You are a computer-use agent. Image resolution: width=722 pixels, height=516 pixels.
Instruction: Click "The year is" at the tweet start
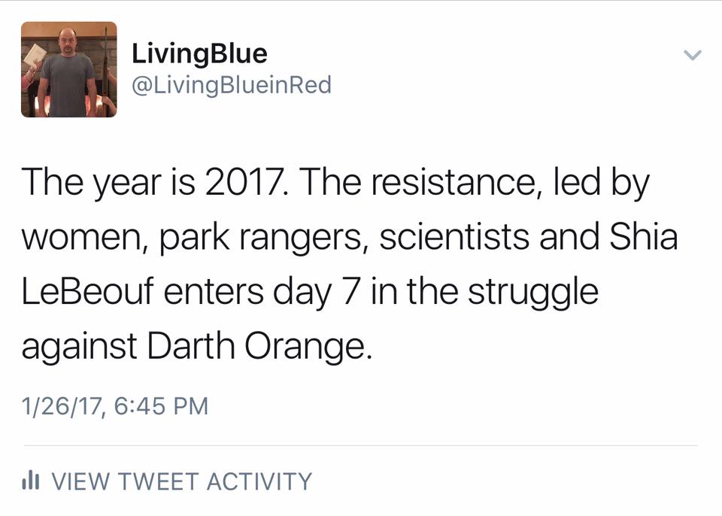[x=108, y=183]
